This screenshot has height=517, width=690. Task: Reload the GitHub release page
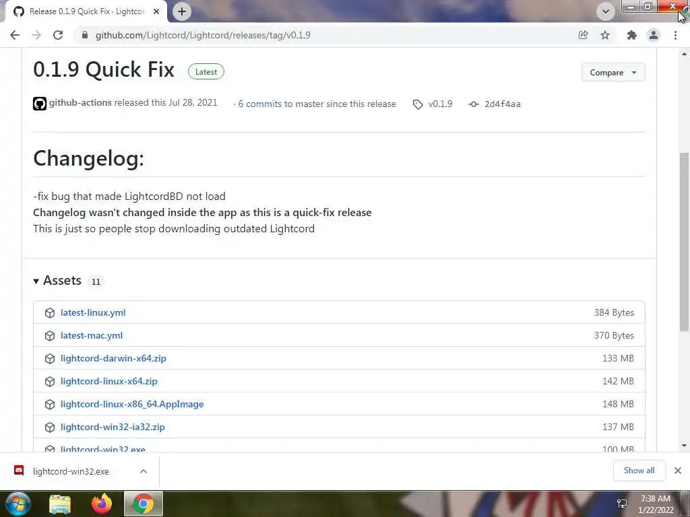pos(58,35)
